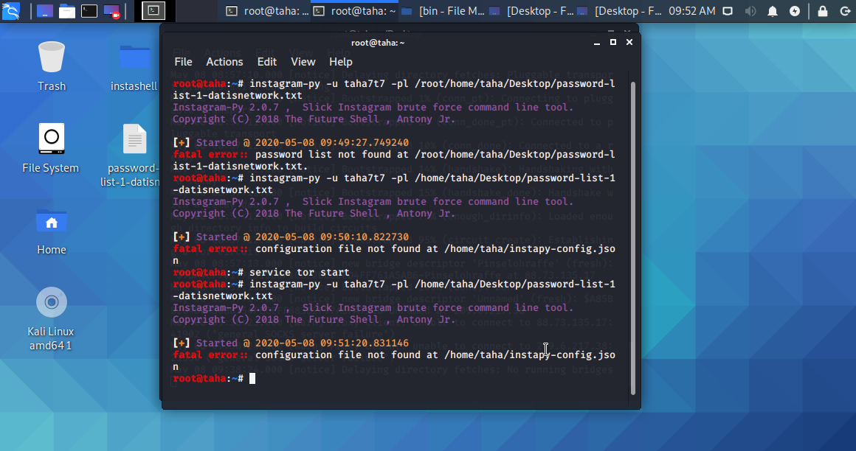Launch the terminal emulator from the panel
The width and height of the screenshot is (856, 451).
(89, 11)
